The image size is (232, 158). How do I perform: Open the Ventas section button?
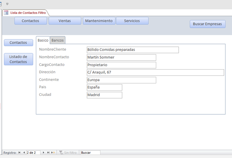tap(65, 21)
